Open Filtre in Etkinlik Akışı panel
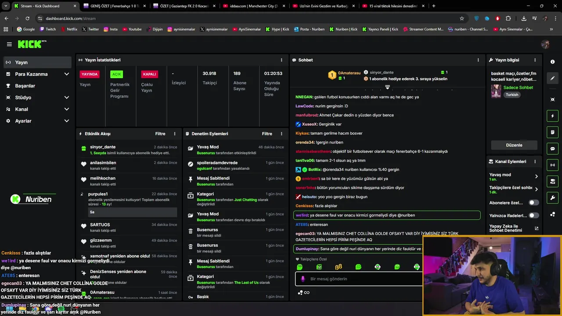Screen dimensions: 562x316 (x=160, y=133)
